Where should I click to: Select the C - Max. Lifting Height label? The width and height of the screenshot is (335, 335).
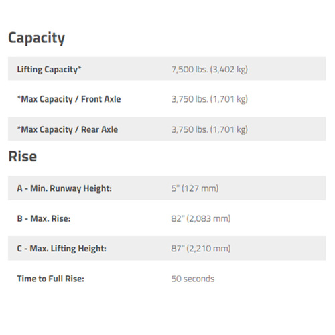coord(62,249)
